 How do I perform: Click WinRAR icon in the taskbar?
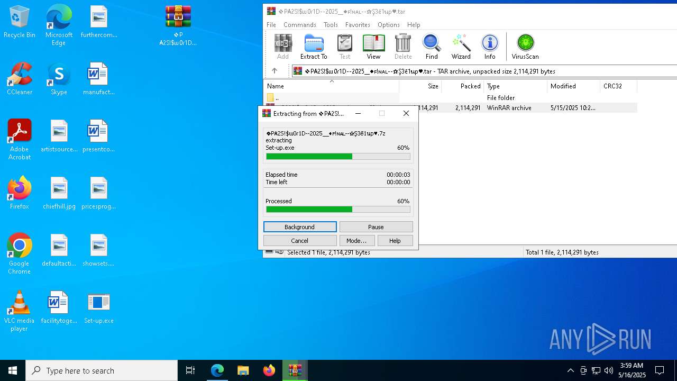[x=295, y=370]
